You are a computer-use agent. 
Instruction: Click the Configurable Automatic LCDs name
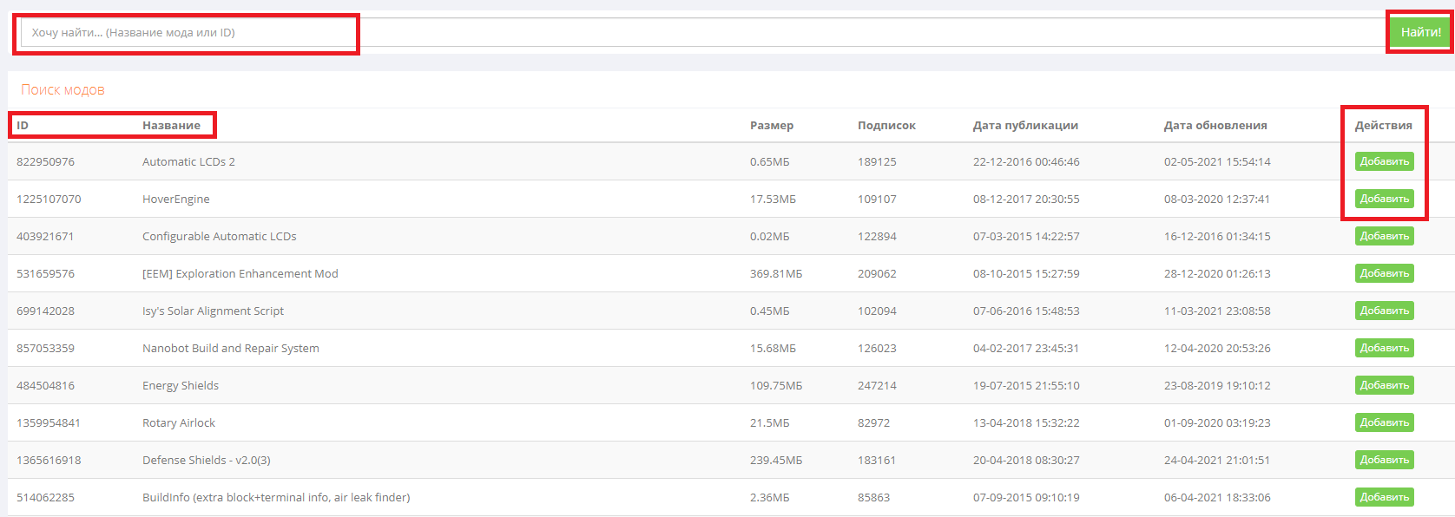pos(220,236)
